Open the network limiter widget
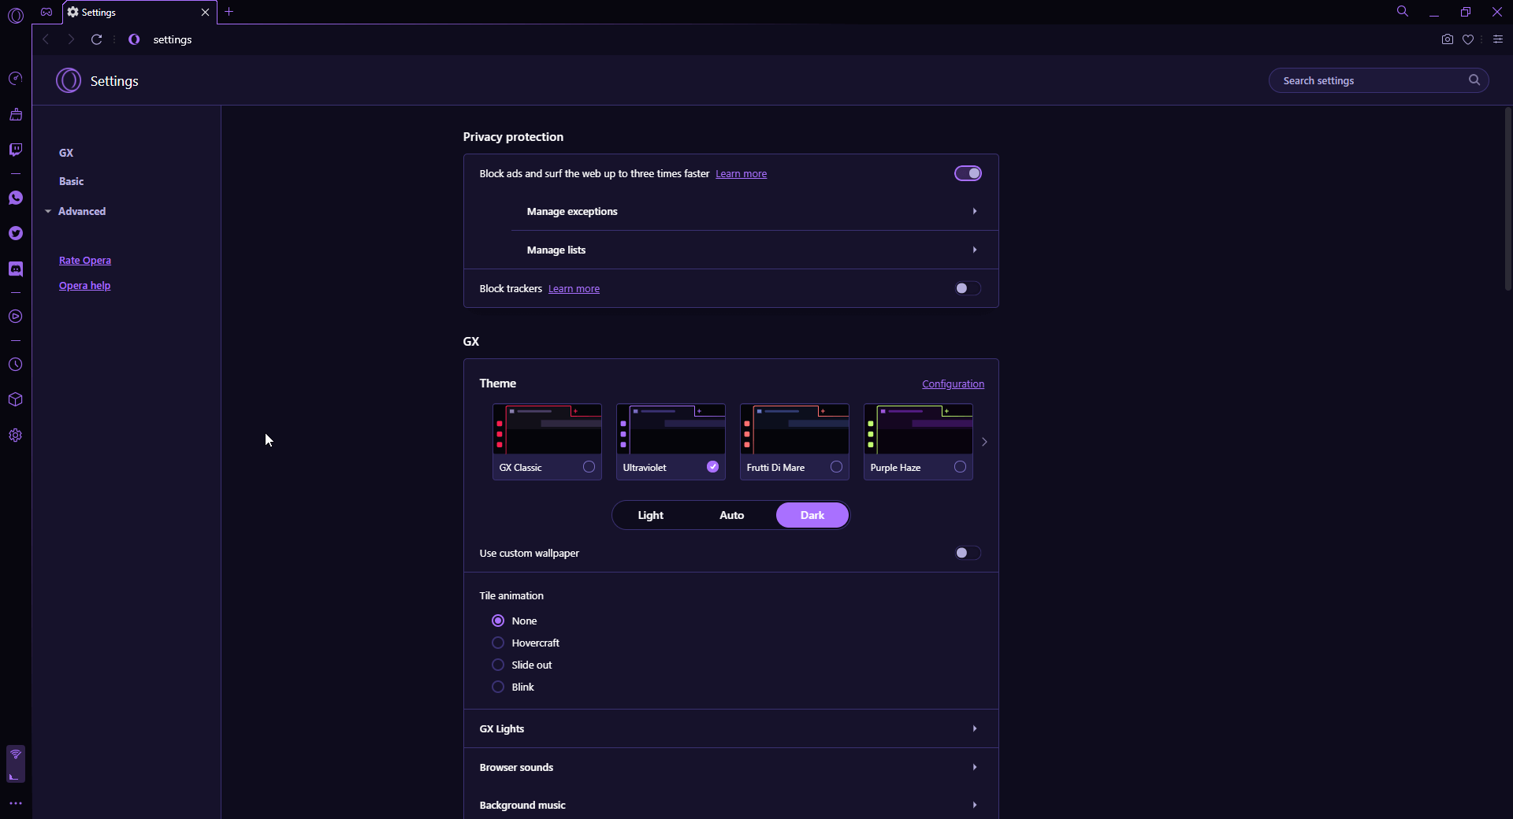 [x=16, y=764]
